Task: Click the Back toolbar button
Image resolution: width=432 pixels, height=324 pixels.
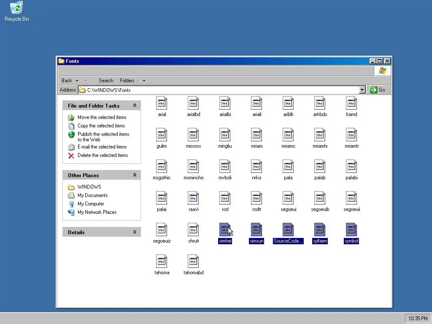Action: (67, 81)
